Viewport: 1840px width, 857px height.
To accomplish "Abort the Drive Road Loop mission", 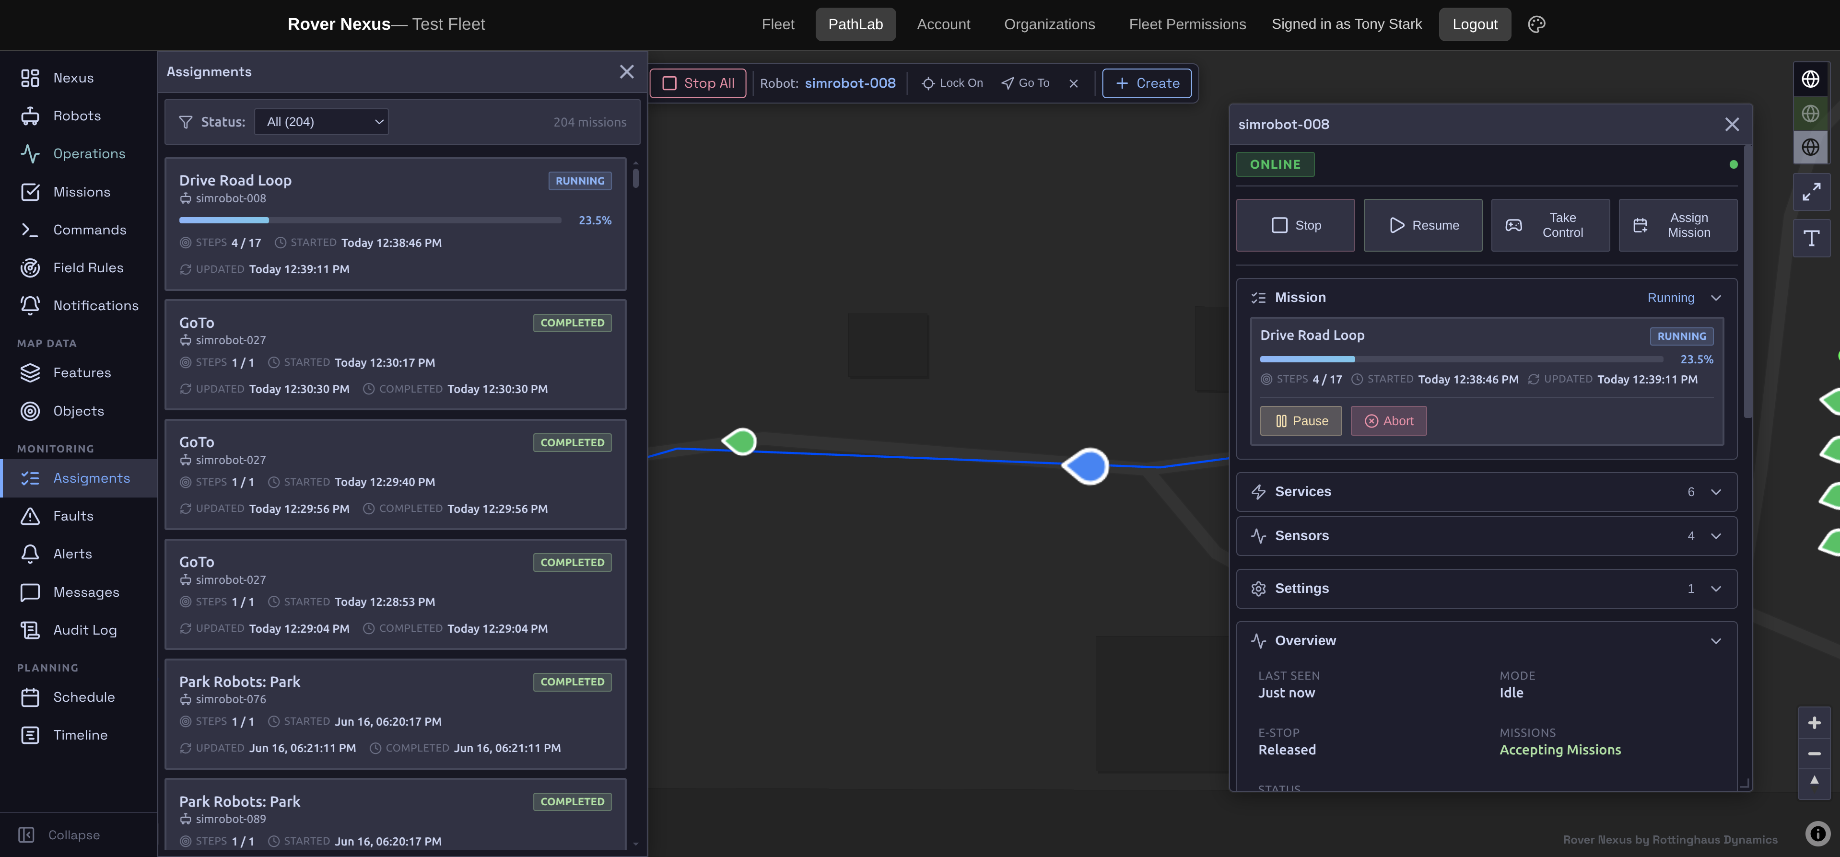I will click(x=1389, y=421).
